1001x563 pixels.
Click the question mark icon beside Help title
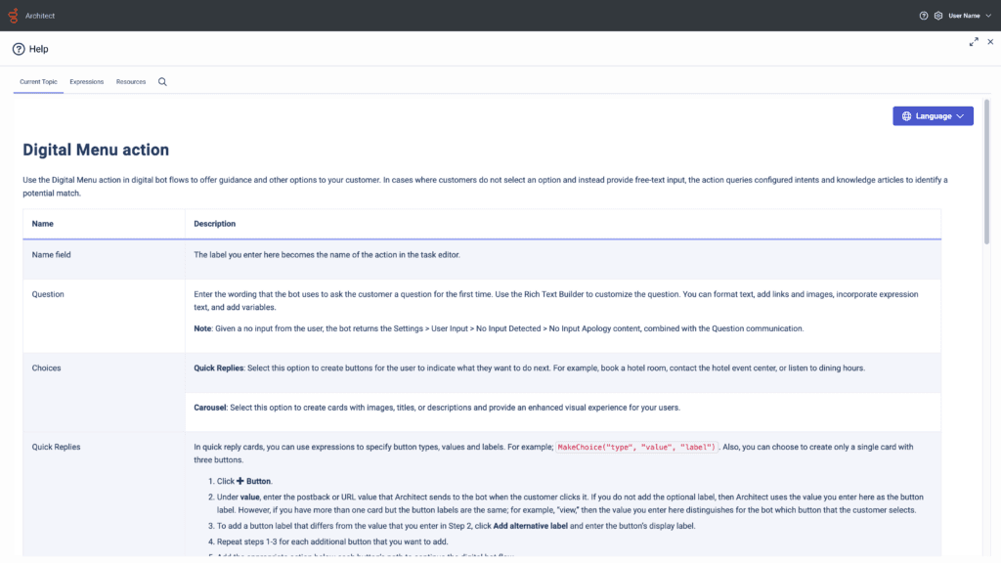19,49
